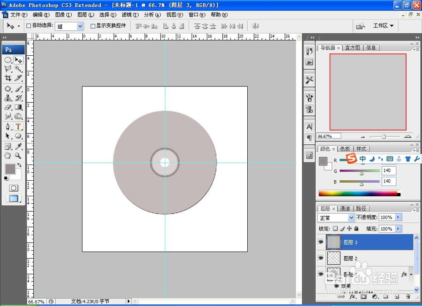
Task: Switch to 色板 tab
Action: tap(345, 149)
